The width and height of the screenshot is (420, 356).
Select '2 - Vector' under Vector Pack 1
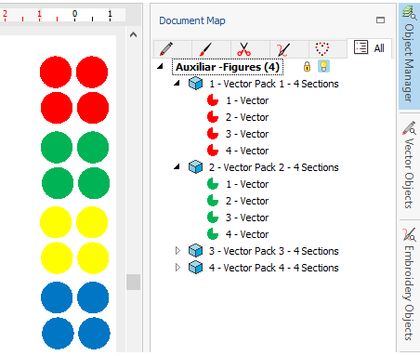(x=247, y=117)
